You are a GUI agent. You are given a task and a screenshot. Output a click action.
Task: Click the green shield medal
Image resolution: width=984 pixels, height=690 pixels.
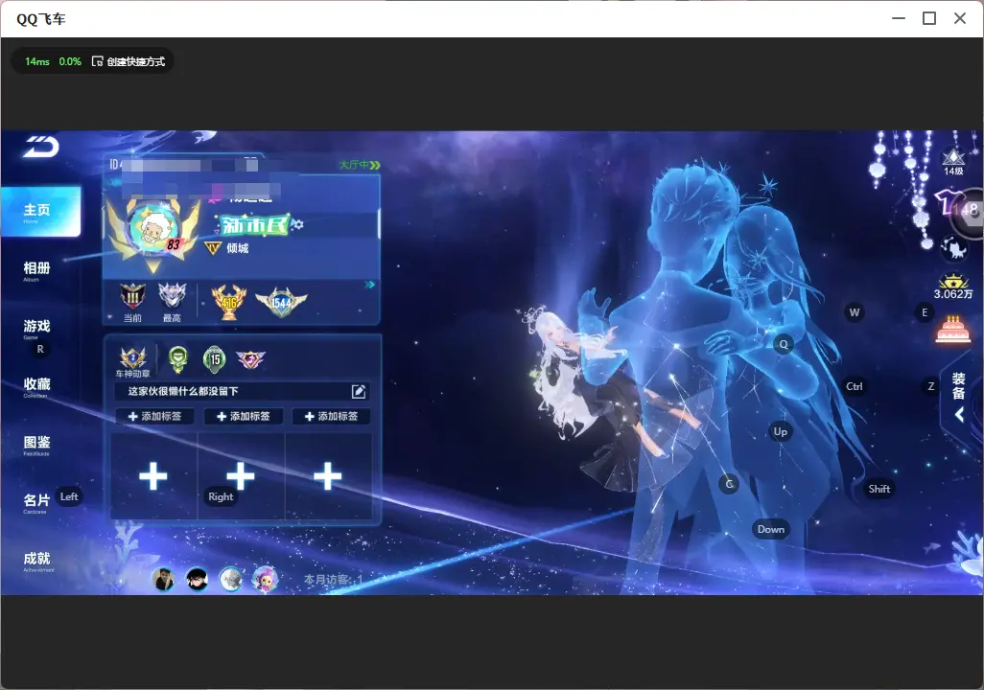point(178,358)
